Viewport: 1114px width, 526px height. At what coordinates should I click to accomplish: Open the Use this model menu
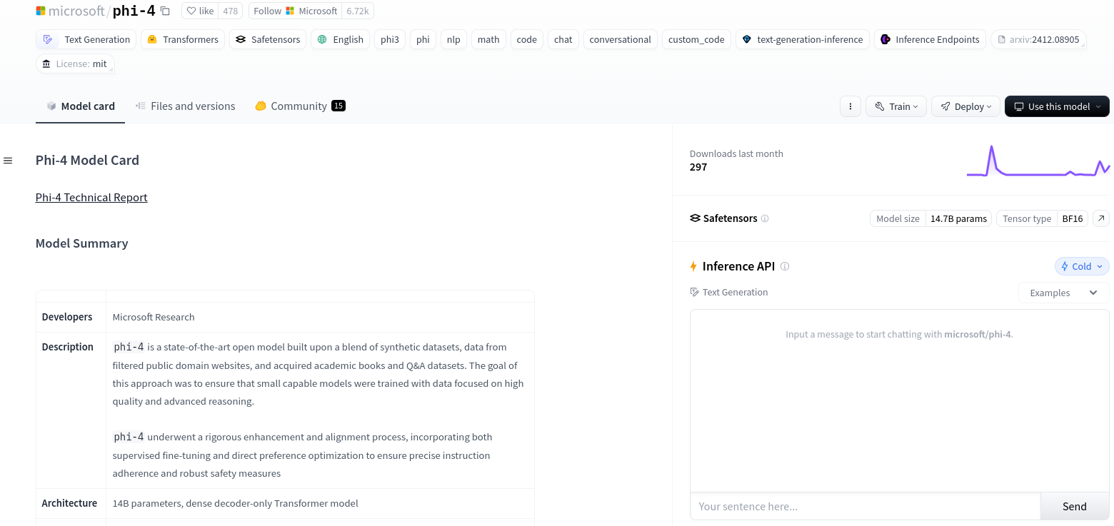pyautogui.click(x=1057, y=106)
